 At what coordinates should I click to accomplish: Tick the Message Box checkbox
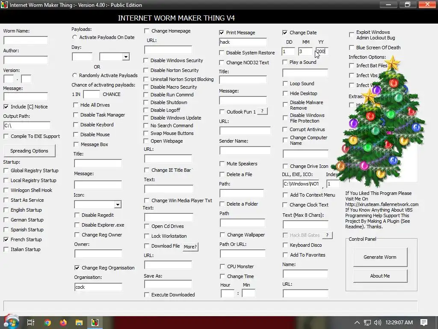point(76,144)
